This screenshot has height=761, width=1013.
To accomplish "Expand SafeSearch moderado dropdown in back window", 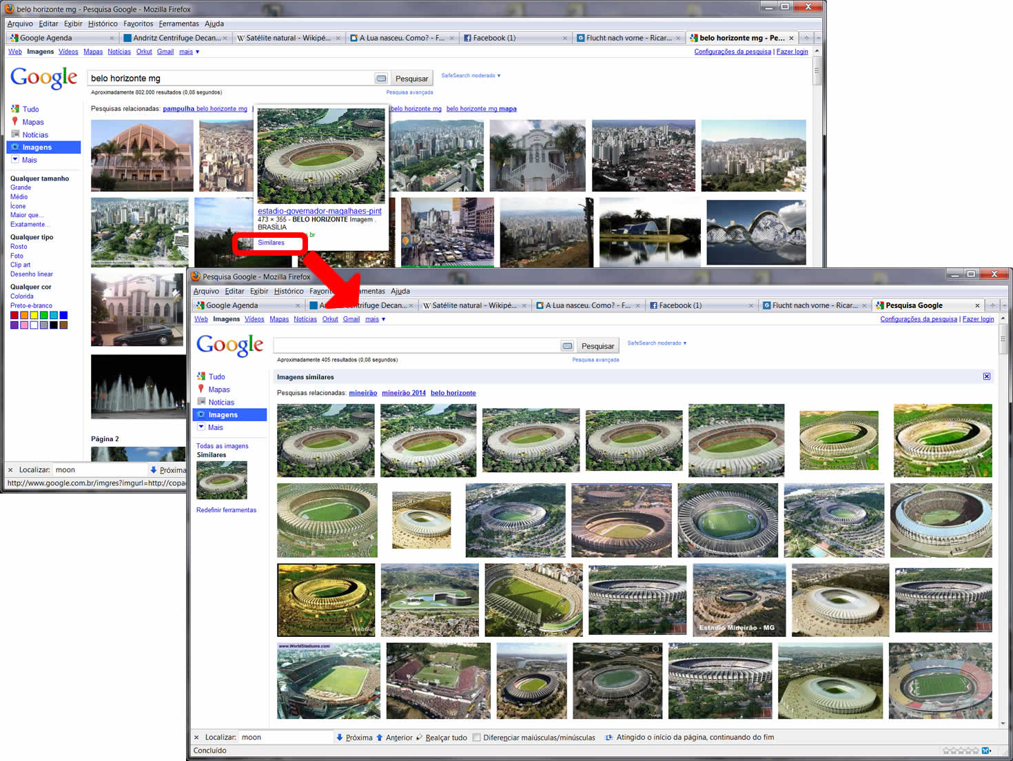I will click(471, 76).
